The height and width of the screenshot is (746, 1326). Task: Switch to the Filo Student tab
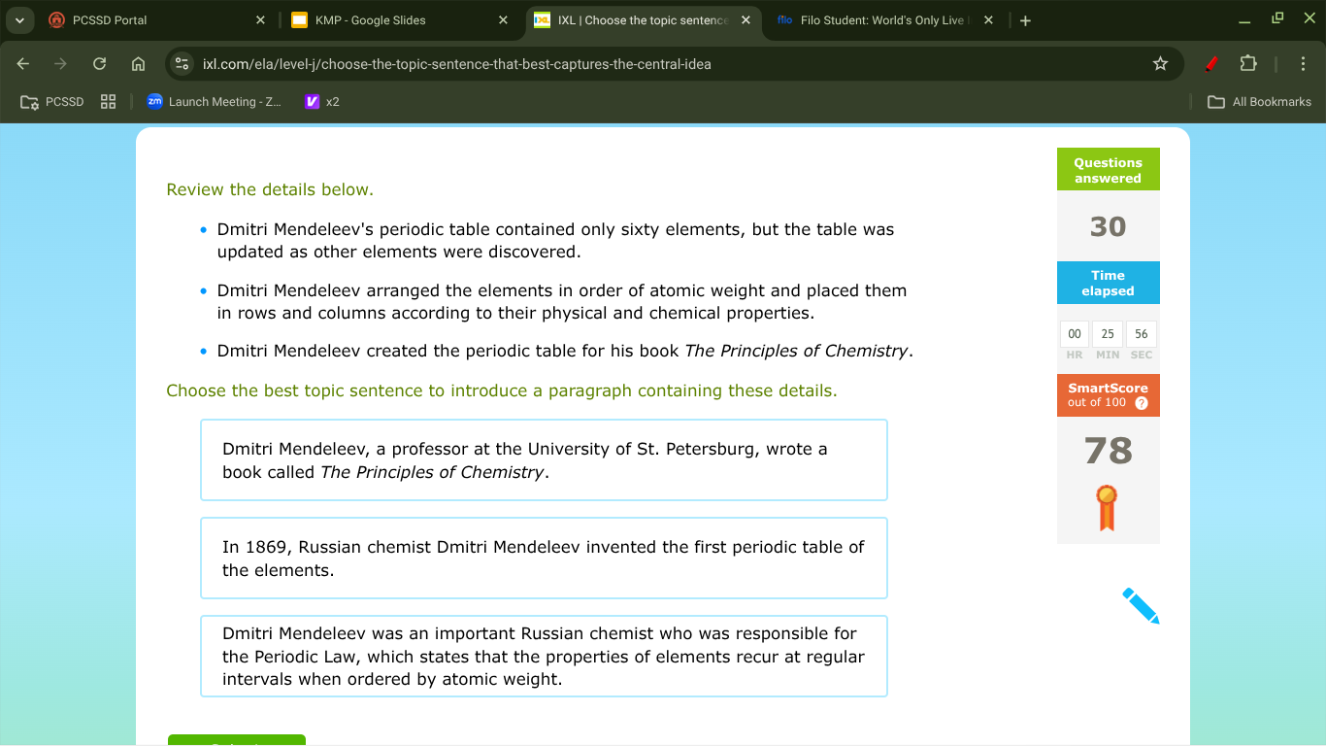[x=874, y=19]
